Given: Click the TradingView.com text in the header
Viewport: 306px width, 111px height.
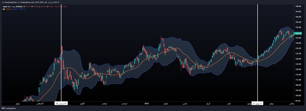Looking at the screenshot, I should coord(27,2).
